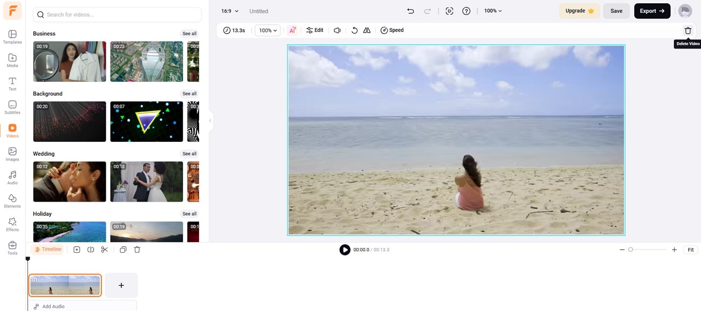This screenshot has width=701, height=311.
Task: Click the redo arrow
Action: pos(428,11)
